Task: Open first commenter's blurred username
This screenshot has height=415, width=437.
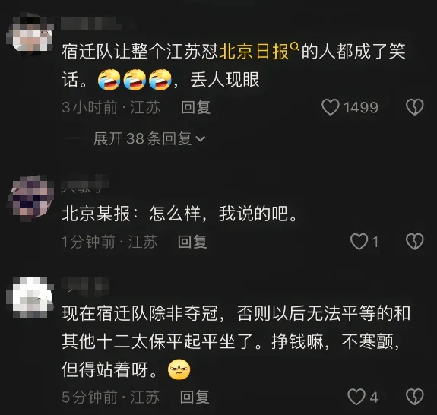Action: click(97, 24)
